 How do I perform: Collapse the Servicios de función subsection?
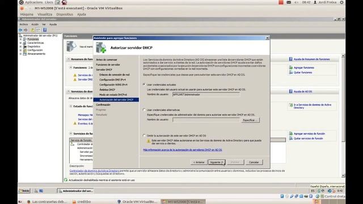(70, 134)
